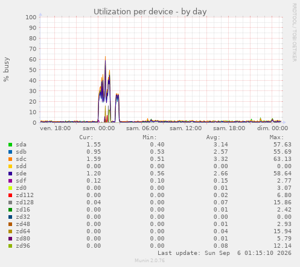Click the zd80 dark purple legend swatch

point(10,239)
